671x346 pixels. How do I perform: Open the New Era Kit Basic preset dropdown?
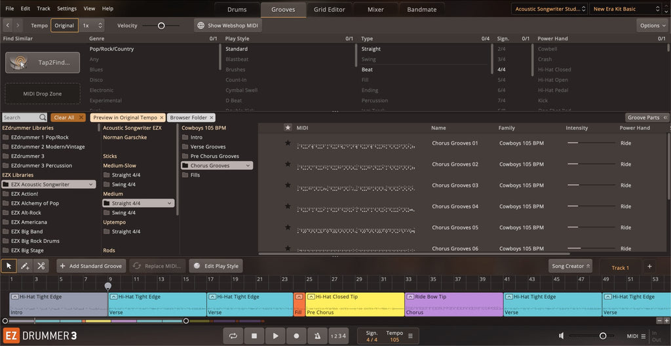[626, 9]
